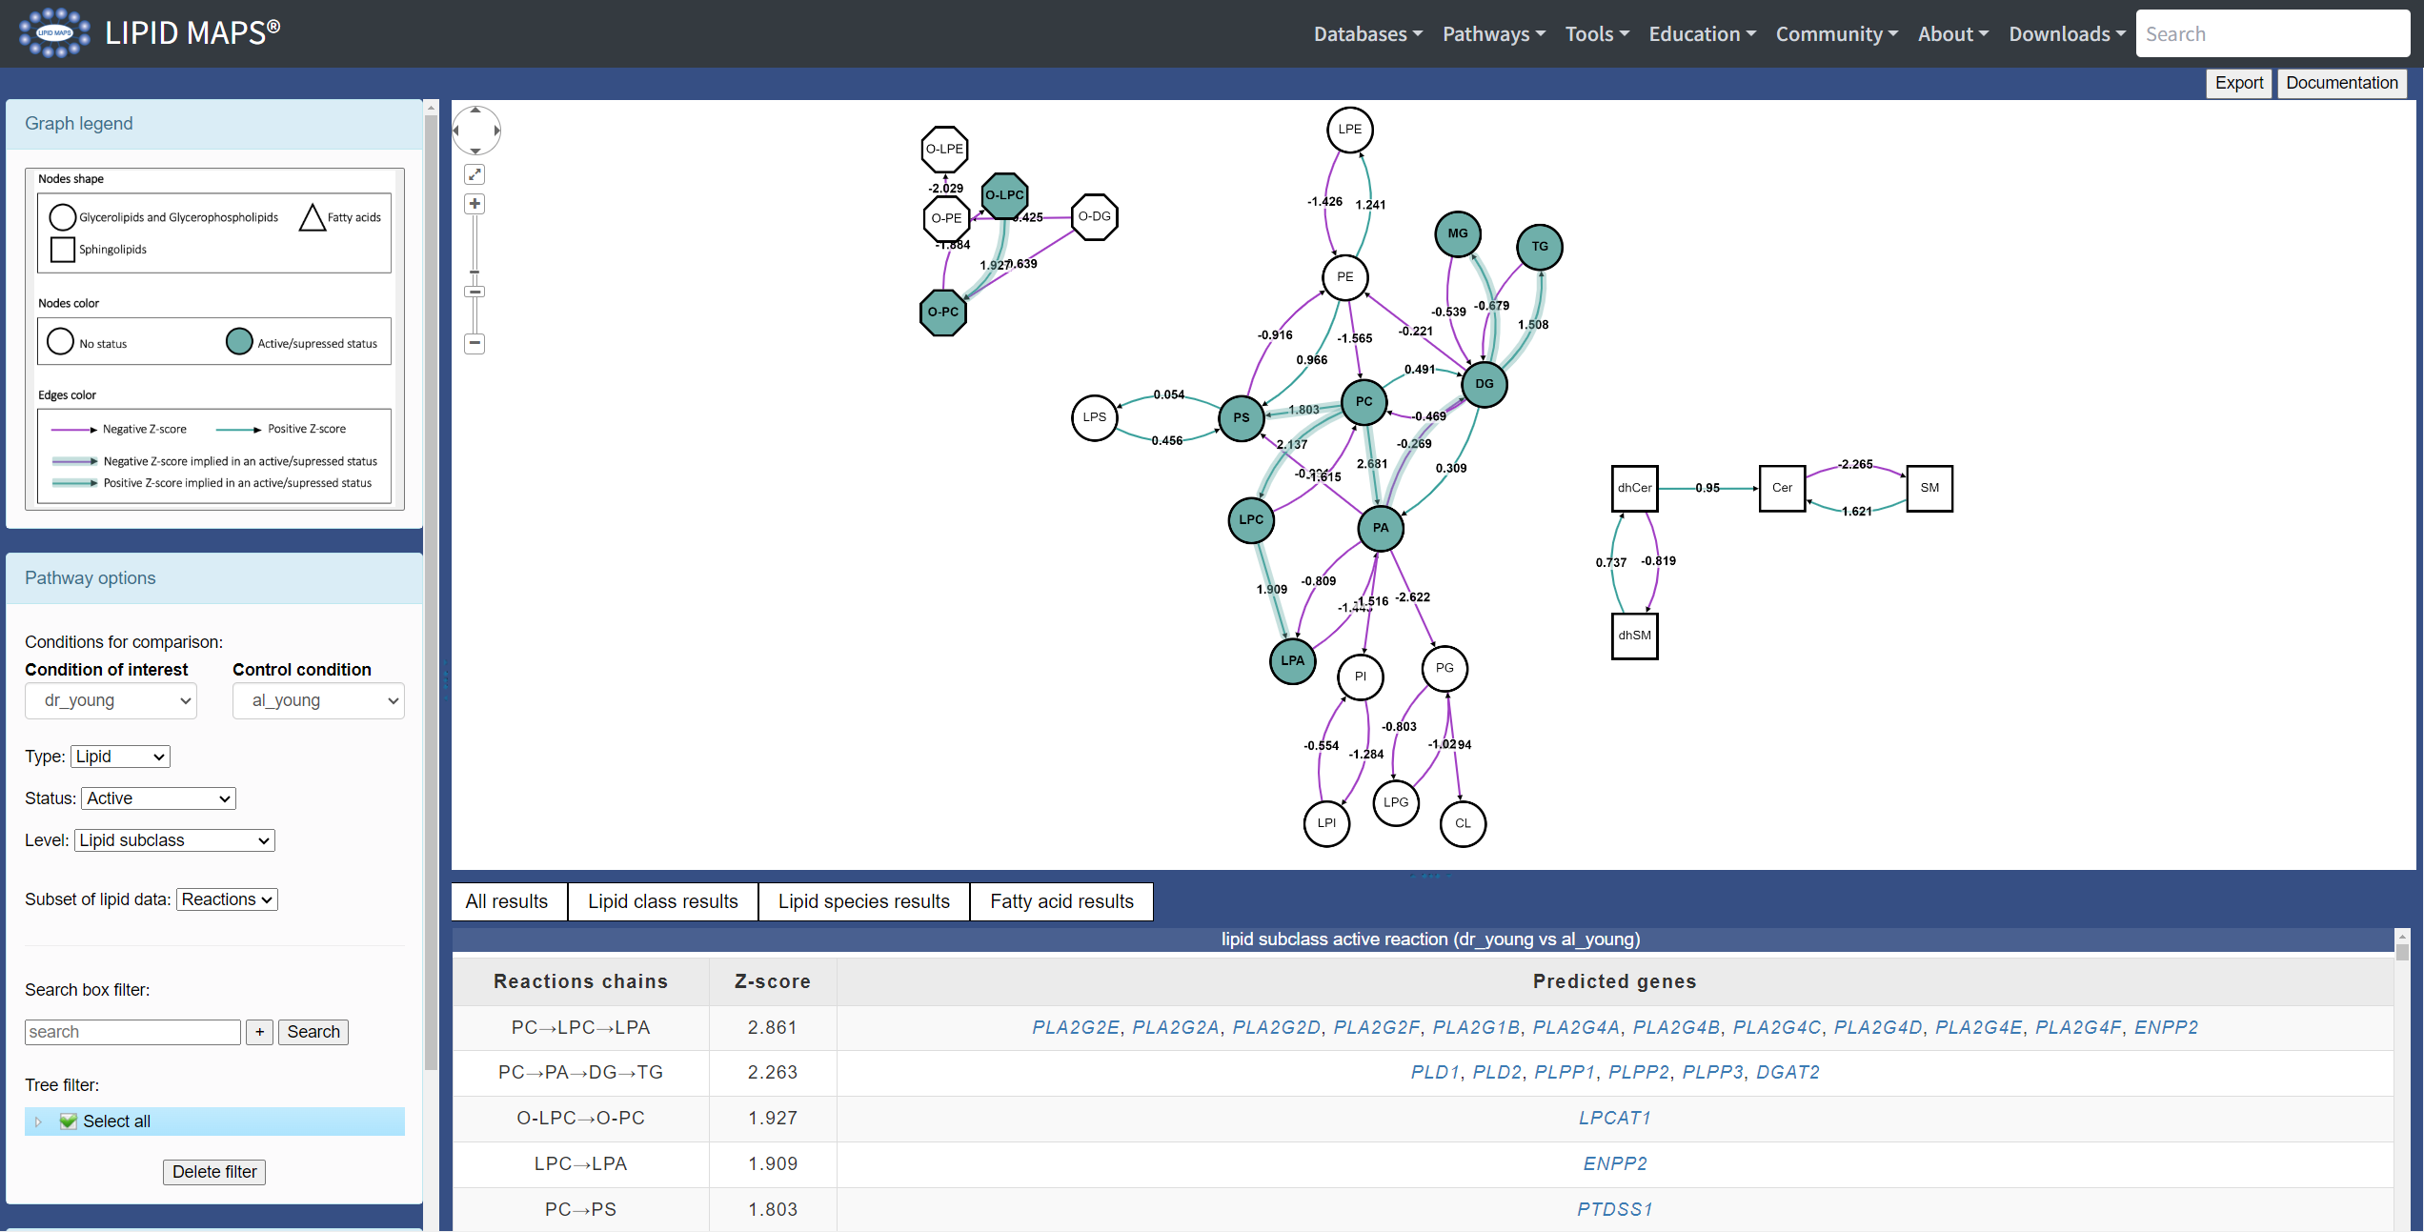Fit graph to view with expand arrows
Image resolution: width=2424 pixels, height=1232 pixels.
(475, 174)
